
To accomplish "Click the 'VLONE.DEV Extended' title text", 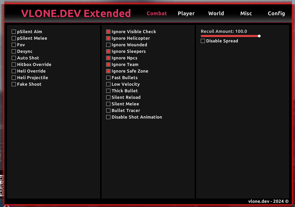I will (76, 13).
